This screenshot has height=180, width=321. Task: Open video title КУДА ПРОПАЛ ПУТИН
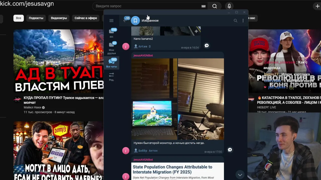point(63,100)
